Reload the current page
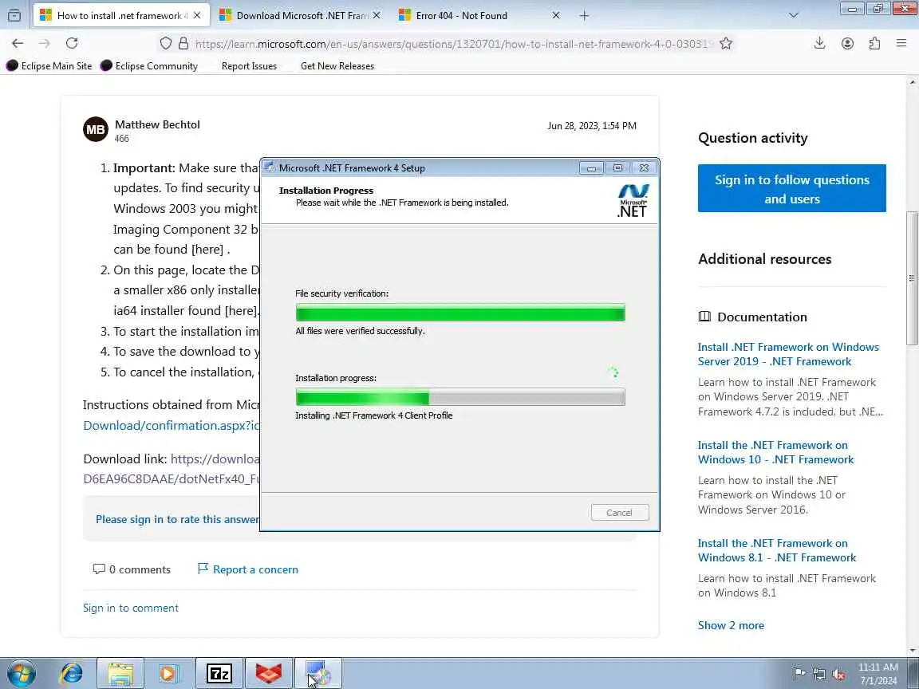The height and width of the screenshot is (689, 919). pos(72,43)
